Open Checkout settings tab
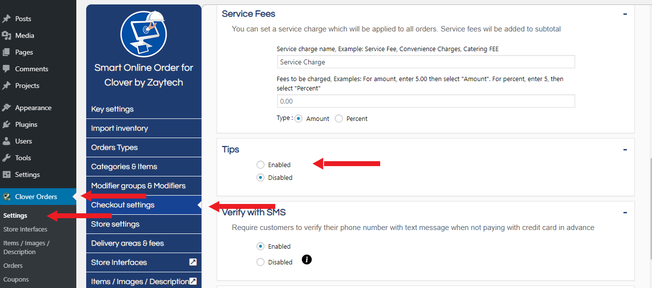652x288 pixels. tap(144, 205)
